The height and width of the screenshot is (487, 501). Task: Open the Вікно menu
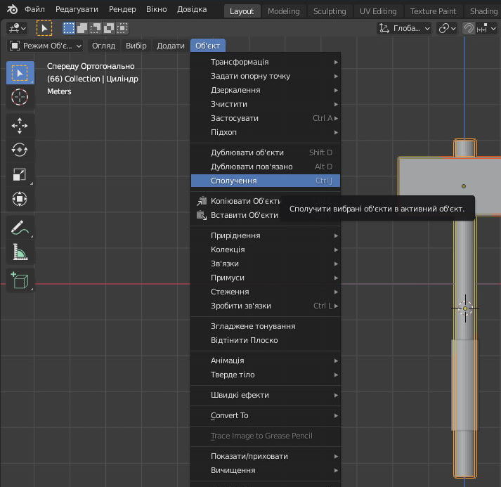tap(157, 9)
